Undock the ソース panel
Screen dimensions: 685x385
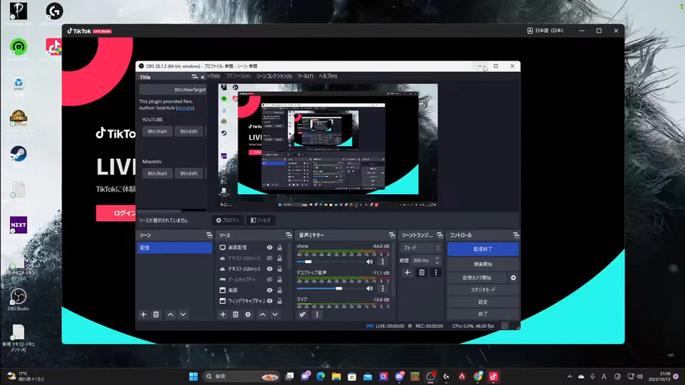point(289,235)
